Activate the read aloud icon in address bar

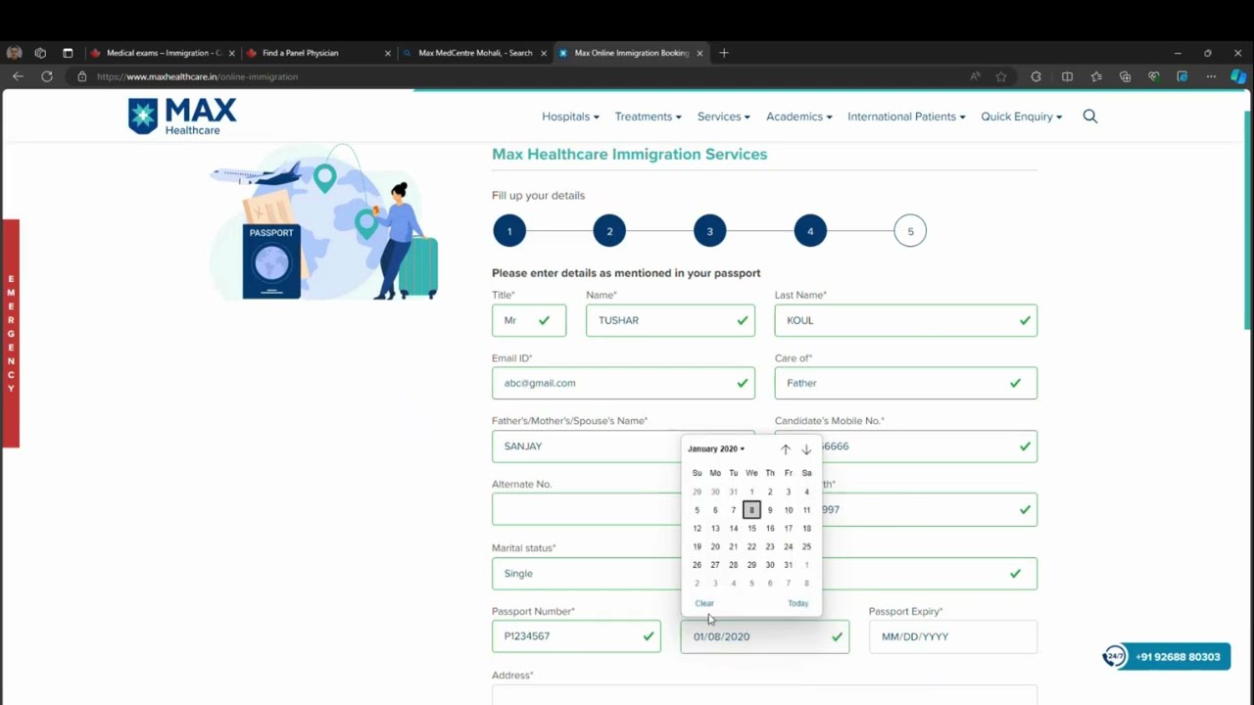click(x=975, y=76)
